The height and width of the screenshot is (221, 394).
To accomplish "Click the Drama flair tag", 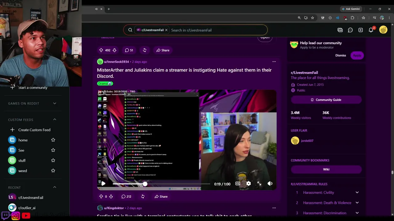I will (x=105, y=83).
